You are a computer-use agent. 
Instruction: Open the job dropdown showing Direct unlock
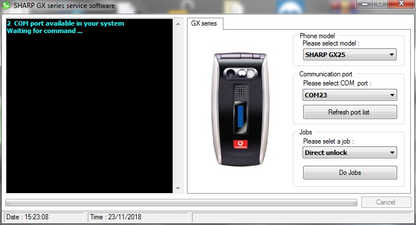(350, 153)
